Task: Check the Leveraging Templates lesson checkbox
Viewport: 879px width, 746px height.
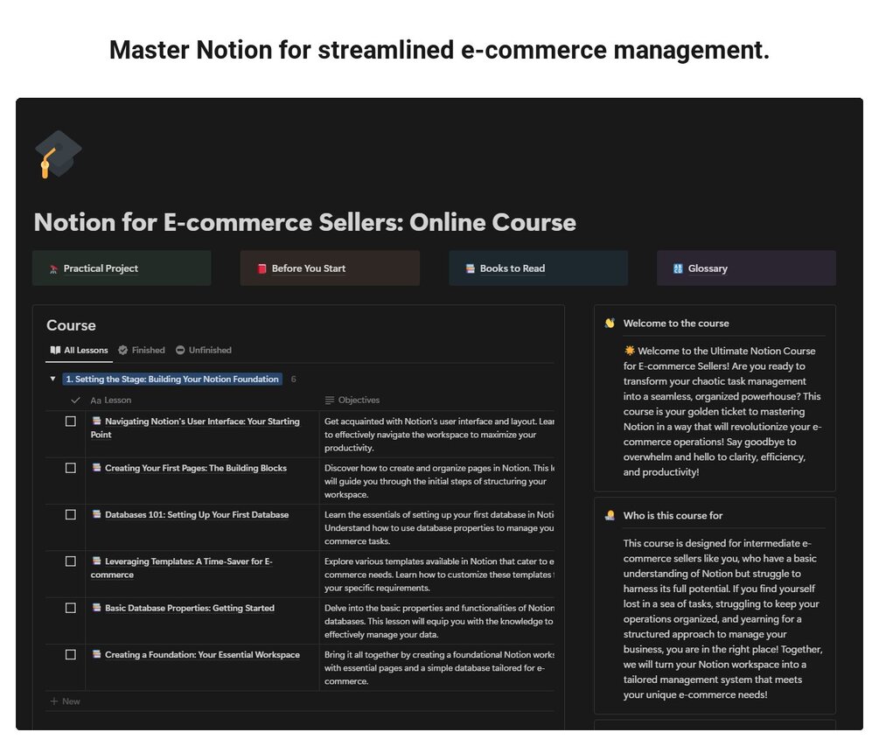Action: pos(71,561)
